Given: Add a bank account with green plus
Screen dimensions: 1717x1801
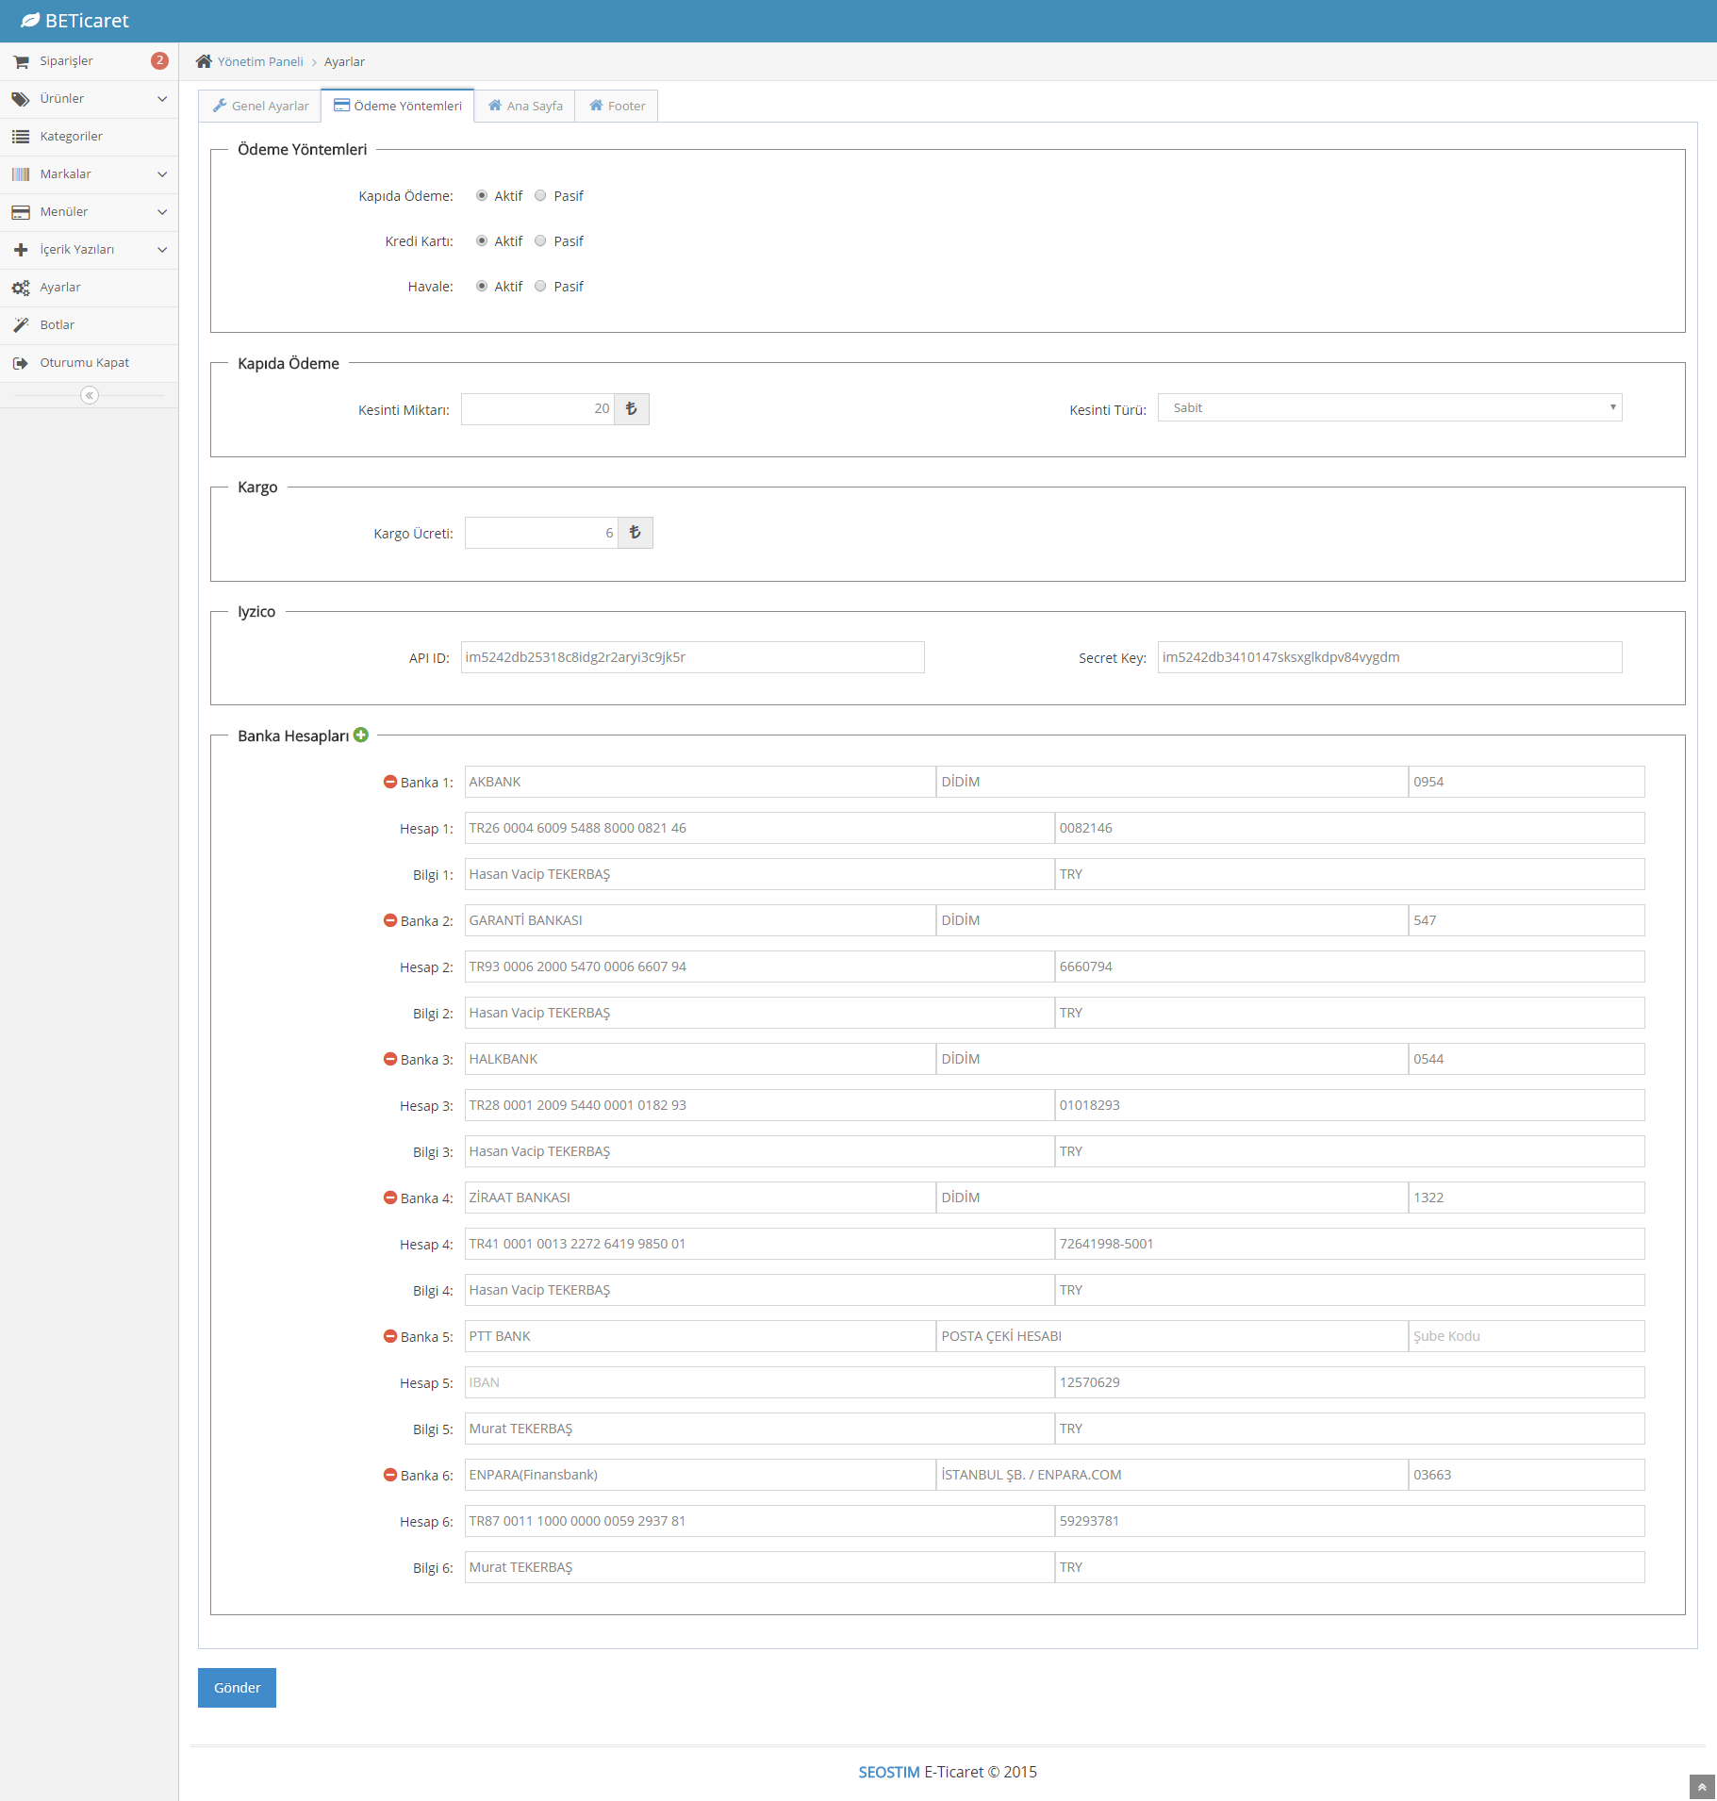Looking at the screenshot, I should (361, 735).
